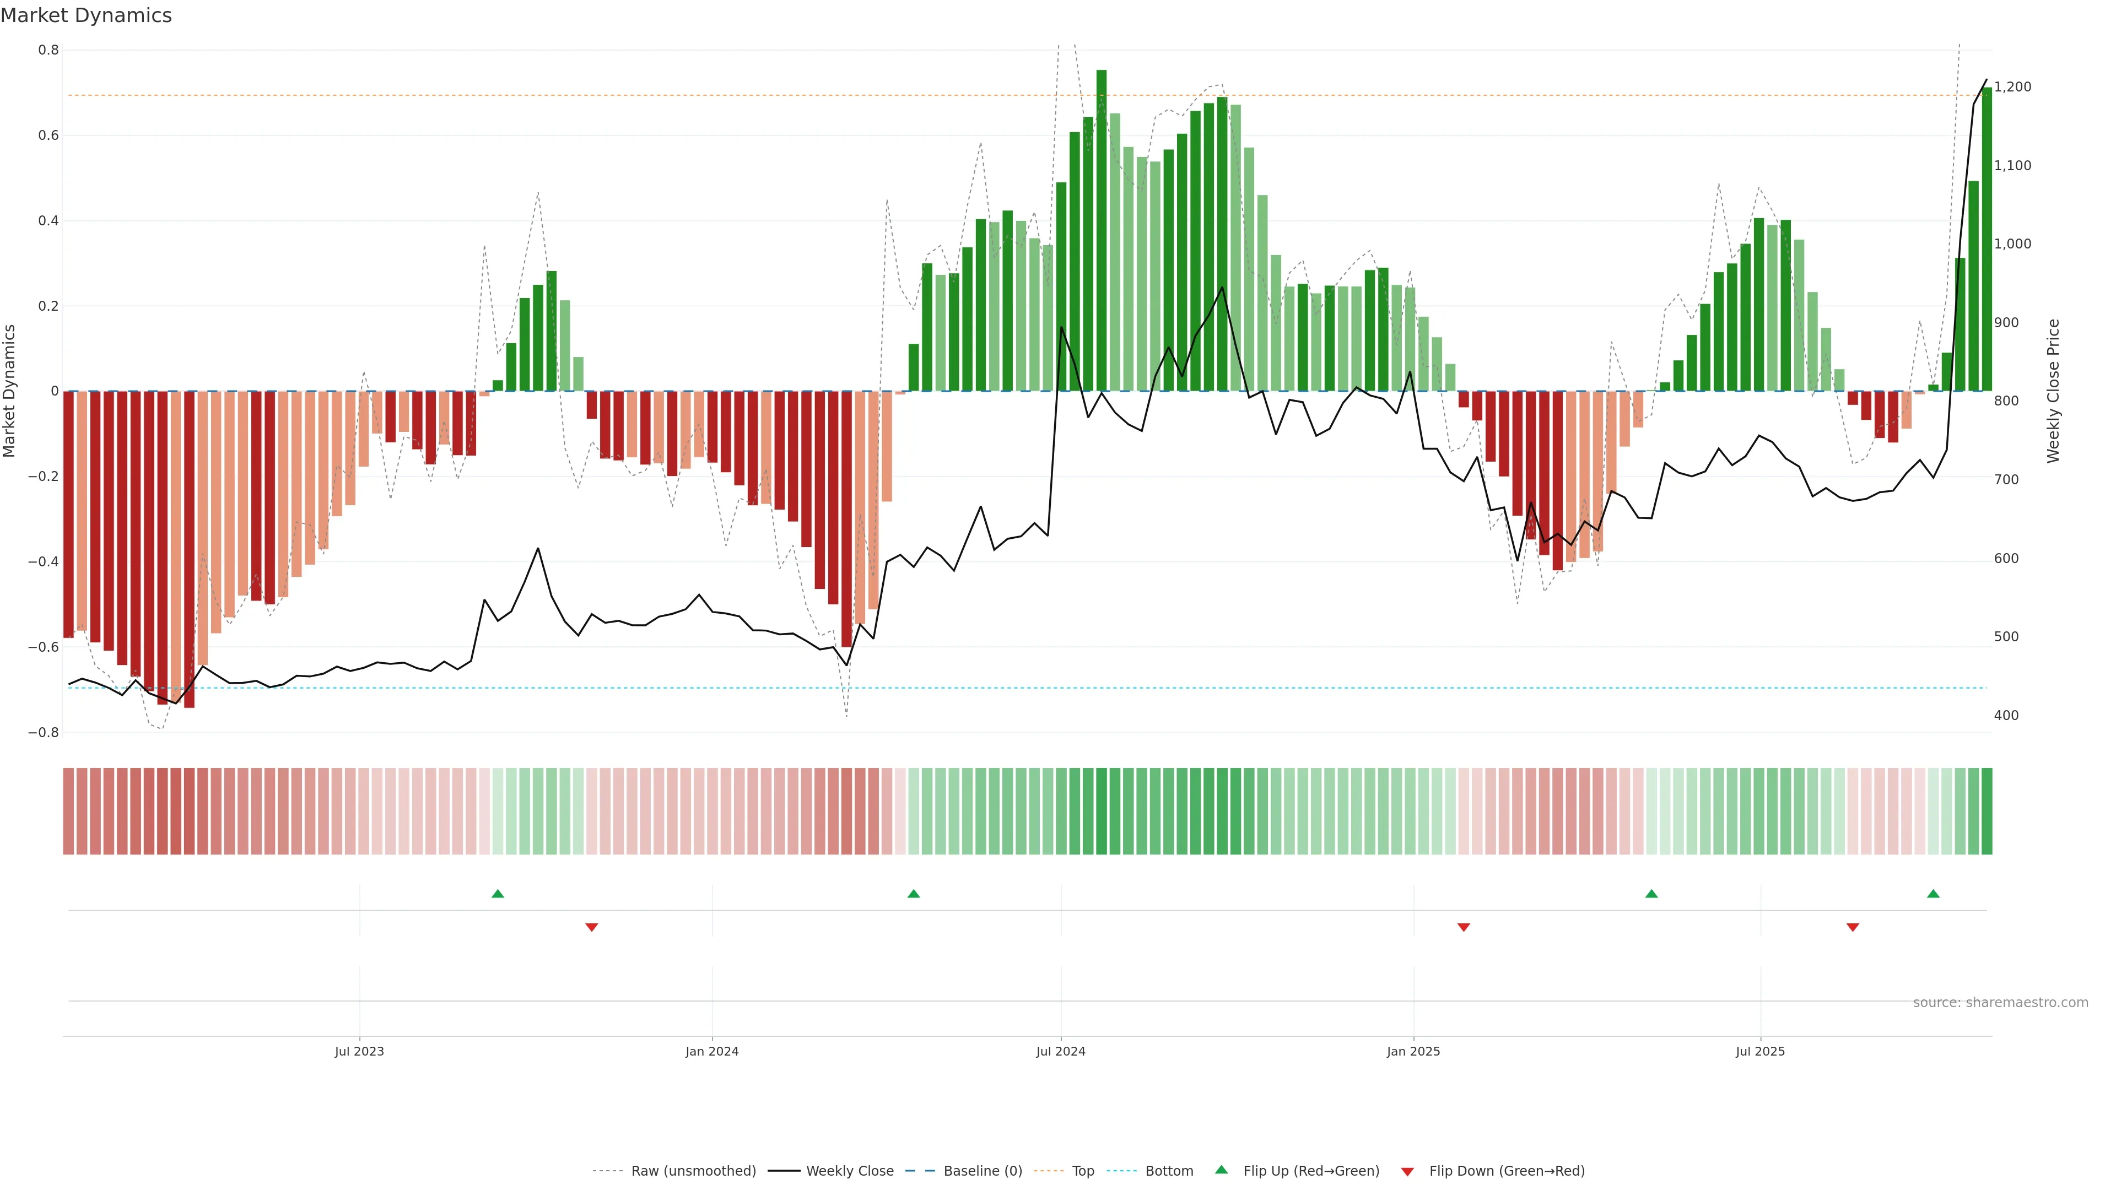2116x1190 pixels.
Task: Click the Market Dynamics chart title
Action: tap(87, 15)
